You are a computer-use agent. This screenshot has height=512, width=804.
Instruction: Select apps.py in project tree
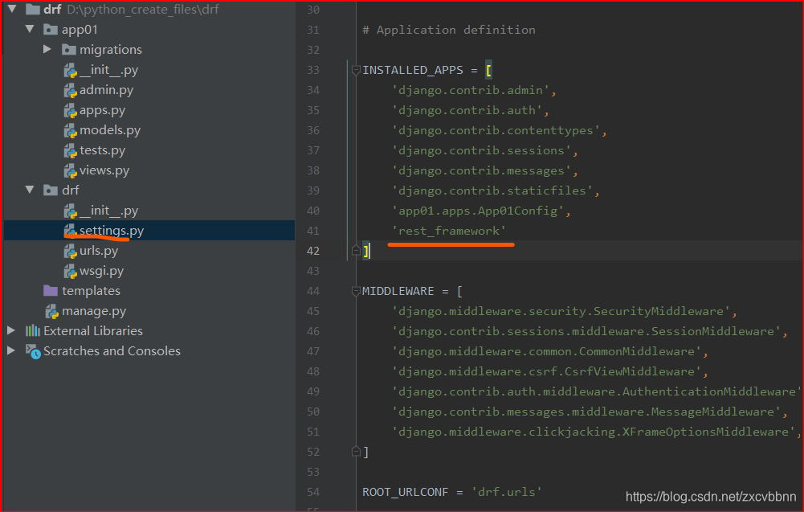102,110
